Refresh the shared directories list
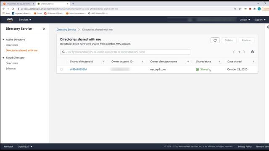This screenshot has height=151, width=269. click(x=215, y=40)
